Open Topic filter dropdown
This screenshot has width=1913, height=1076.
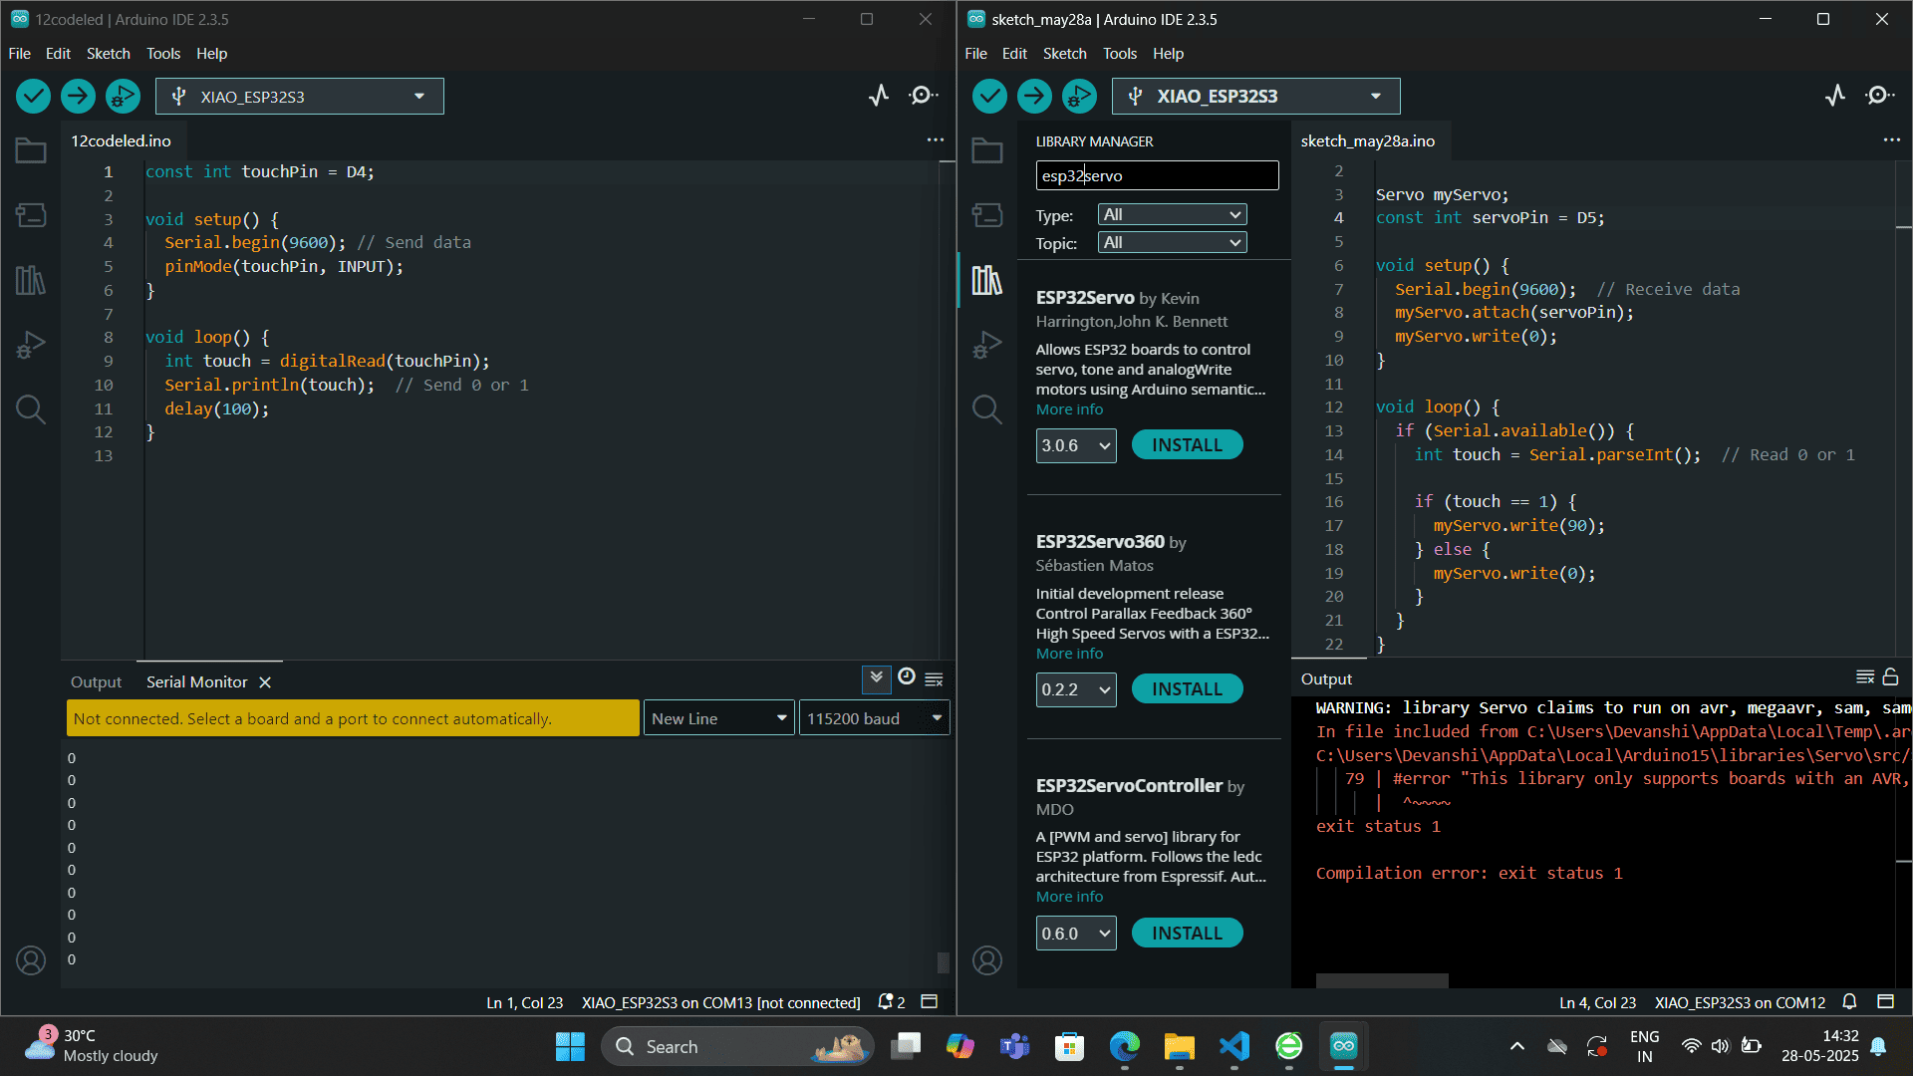tap(1172, 243)
